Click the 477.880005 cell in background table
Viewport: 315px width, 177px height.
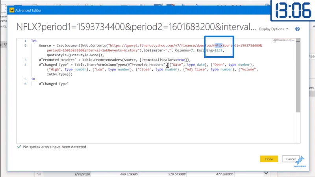(224, 174)
